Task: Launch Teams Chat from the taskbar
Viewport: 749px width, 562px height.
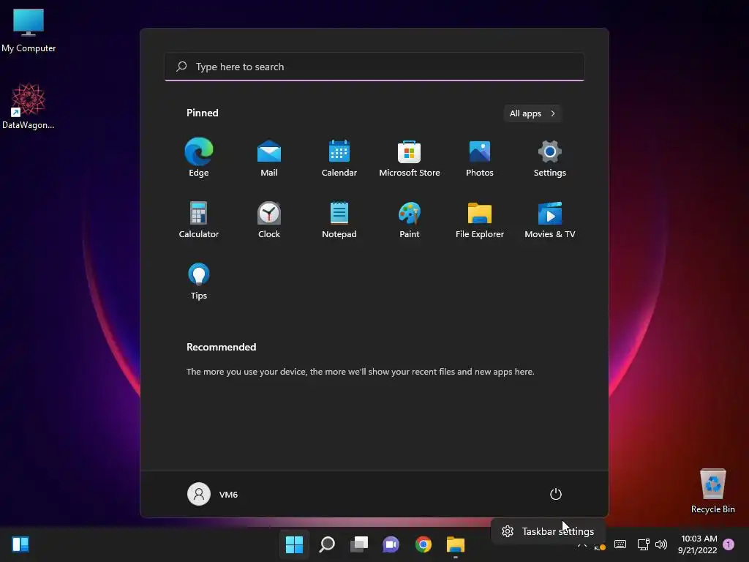Action: coord(391,544)
